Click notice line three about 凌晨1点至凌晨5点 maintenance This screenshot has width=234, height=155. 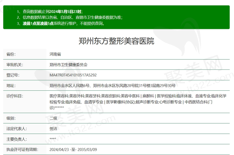click(60, 23)
